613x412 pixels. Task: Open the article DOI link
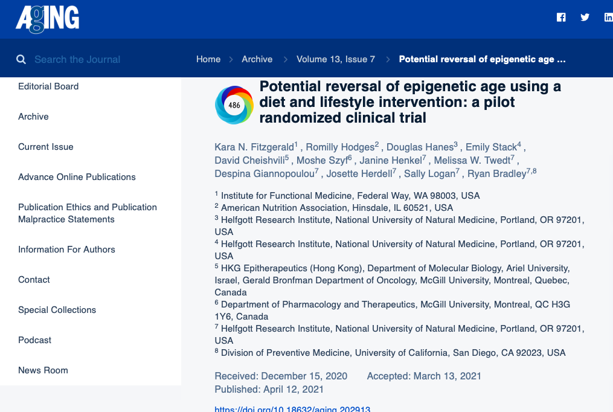coord(292,409)
